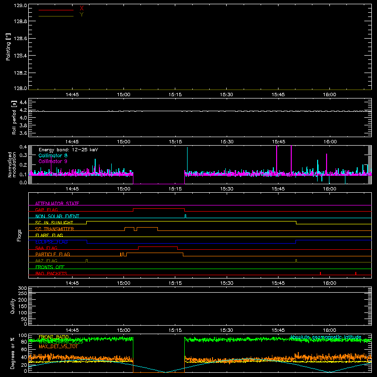The image size is (377, 377).
Task: Click the olive Y legend line sample
Action: click(56, 16)
